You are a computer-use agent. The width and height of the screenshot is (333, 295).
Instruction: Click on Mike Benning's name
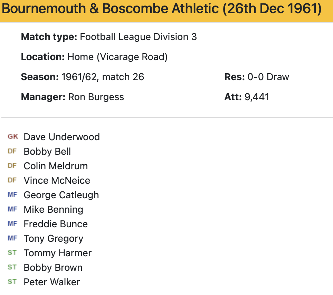point(53,209)
